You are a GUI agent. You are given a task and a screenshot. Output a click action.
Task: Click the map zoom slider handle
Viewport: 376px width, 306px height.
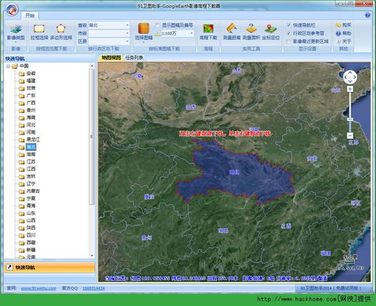tap(350, 119)
